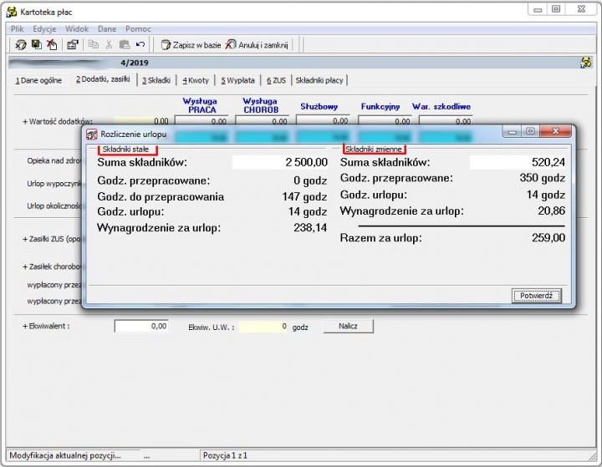Screen dimensions: 602x467
Task: Click the Funkcyjny value field
Action: point(385,121)
